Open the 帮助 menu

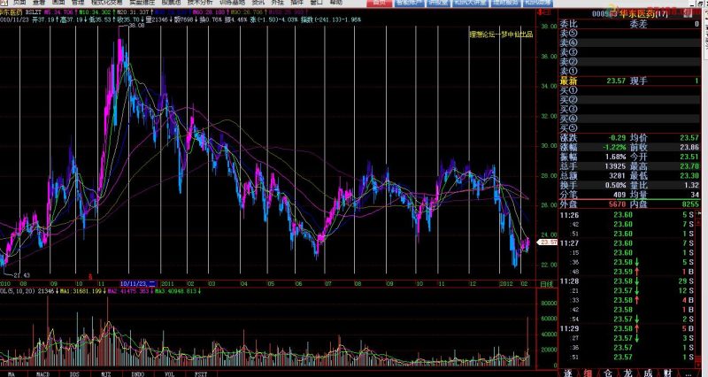336,3
